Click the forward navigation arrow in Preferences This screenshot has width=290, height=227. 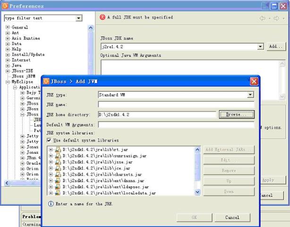(x=276, y=18)
